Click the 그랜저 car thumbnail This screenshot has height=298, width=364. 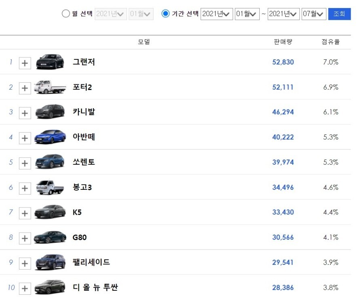pos(50,62)
